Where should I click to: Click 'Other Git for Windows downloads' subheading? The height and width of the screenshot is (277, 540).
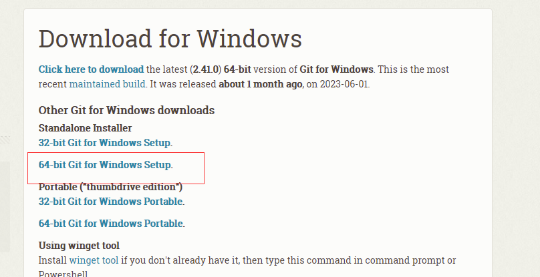click(126, 110)
